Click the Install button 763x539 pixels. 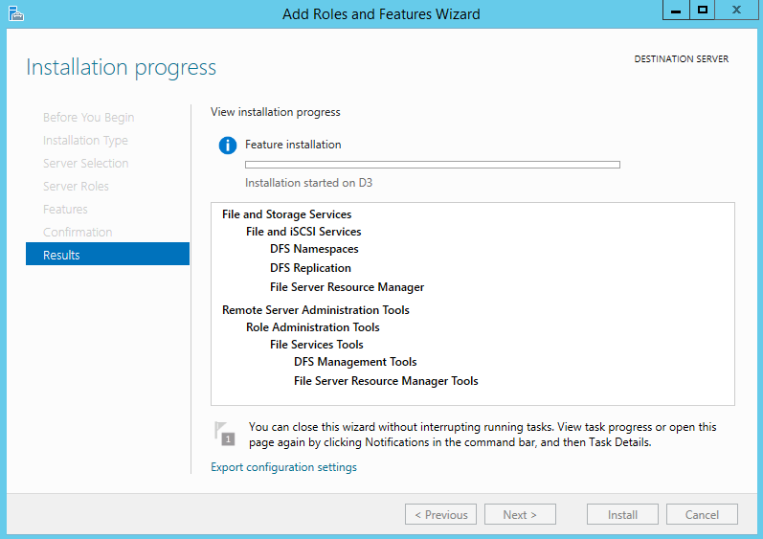(x=622, y=514)
